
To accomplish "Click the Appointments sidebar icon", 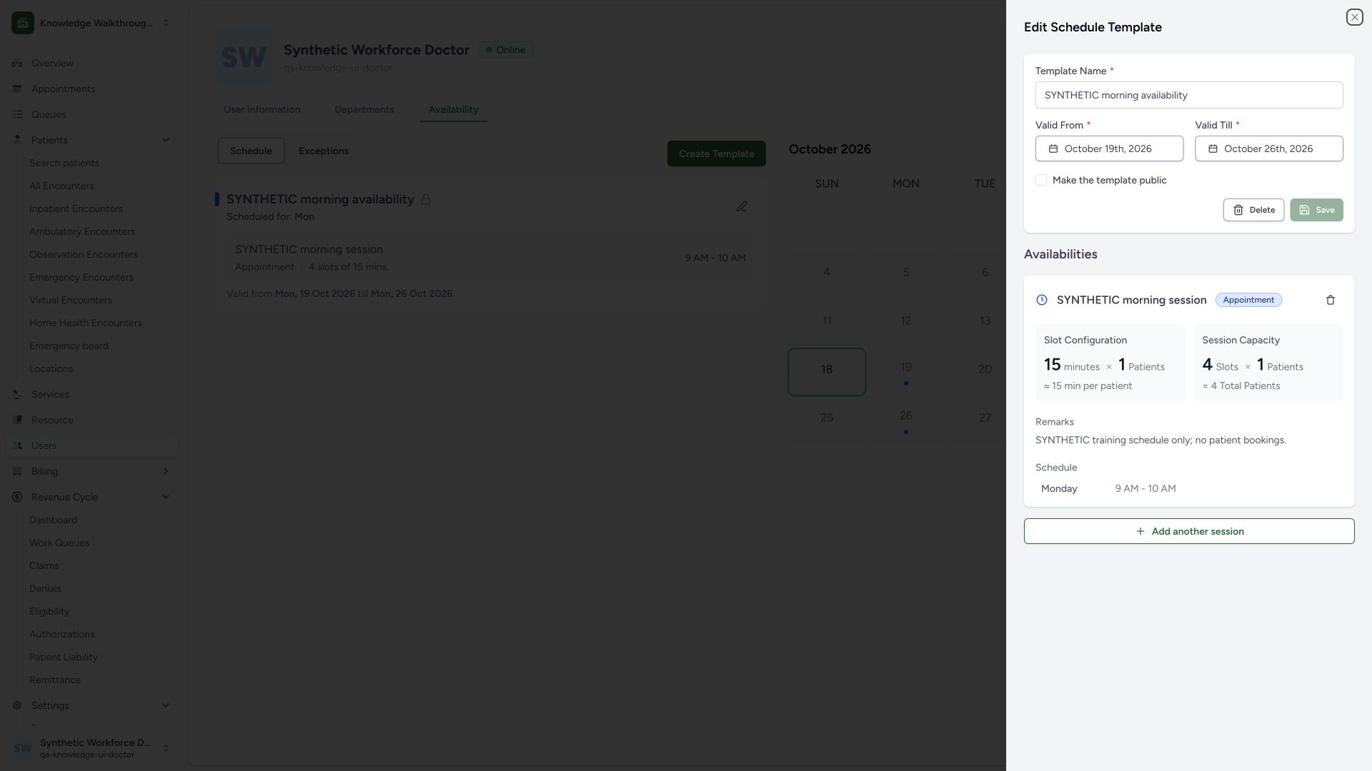I will point(17,89).
